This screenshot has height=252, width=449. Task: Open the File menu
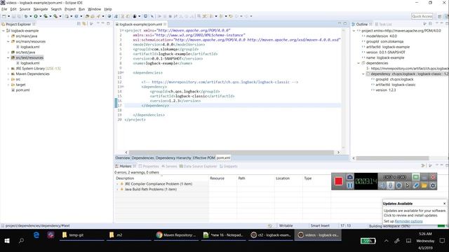pos(4,9)
